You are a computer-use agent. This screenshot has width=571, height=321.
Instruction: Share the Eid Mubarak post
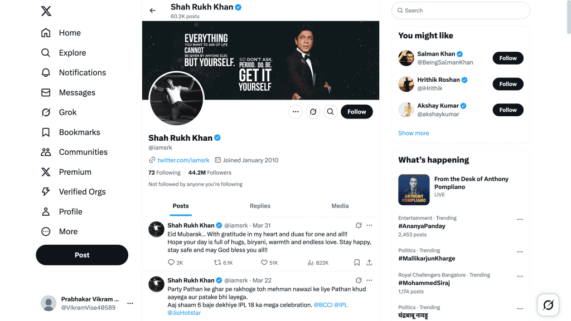tap(369, 263)
